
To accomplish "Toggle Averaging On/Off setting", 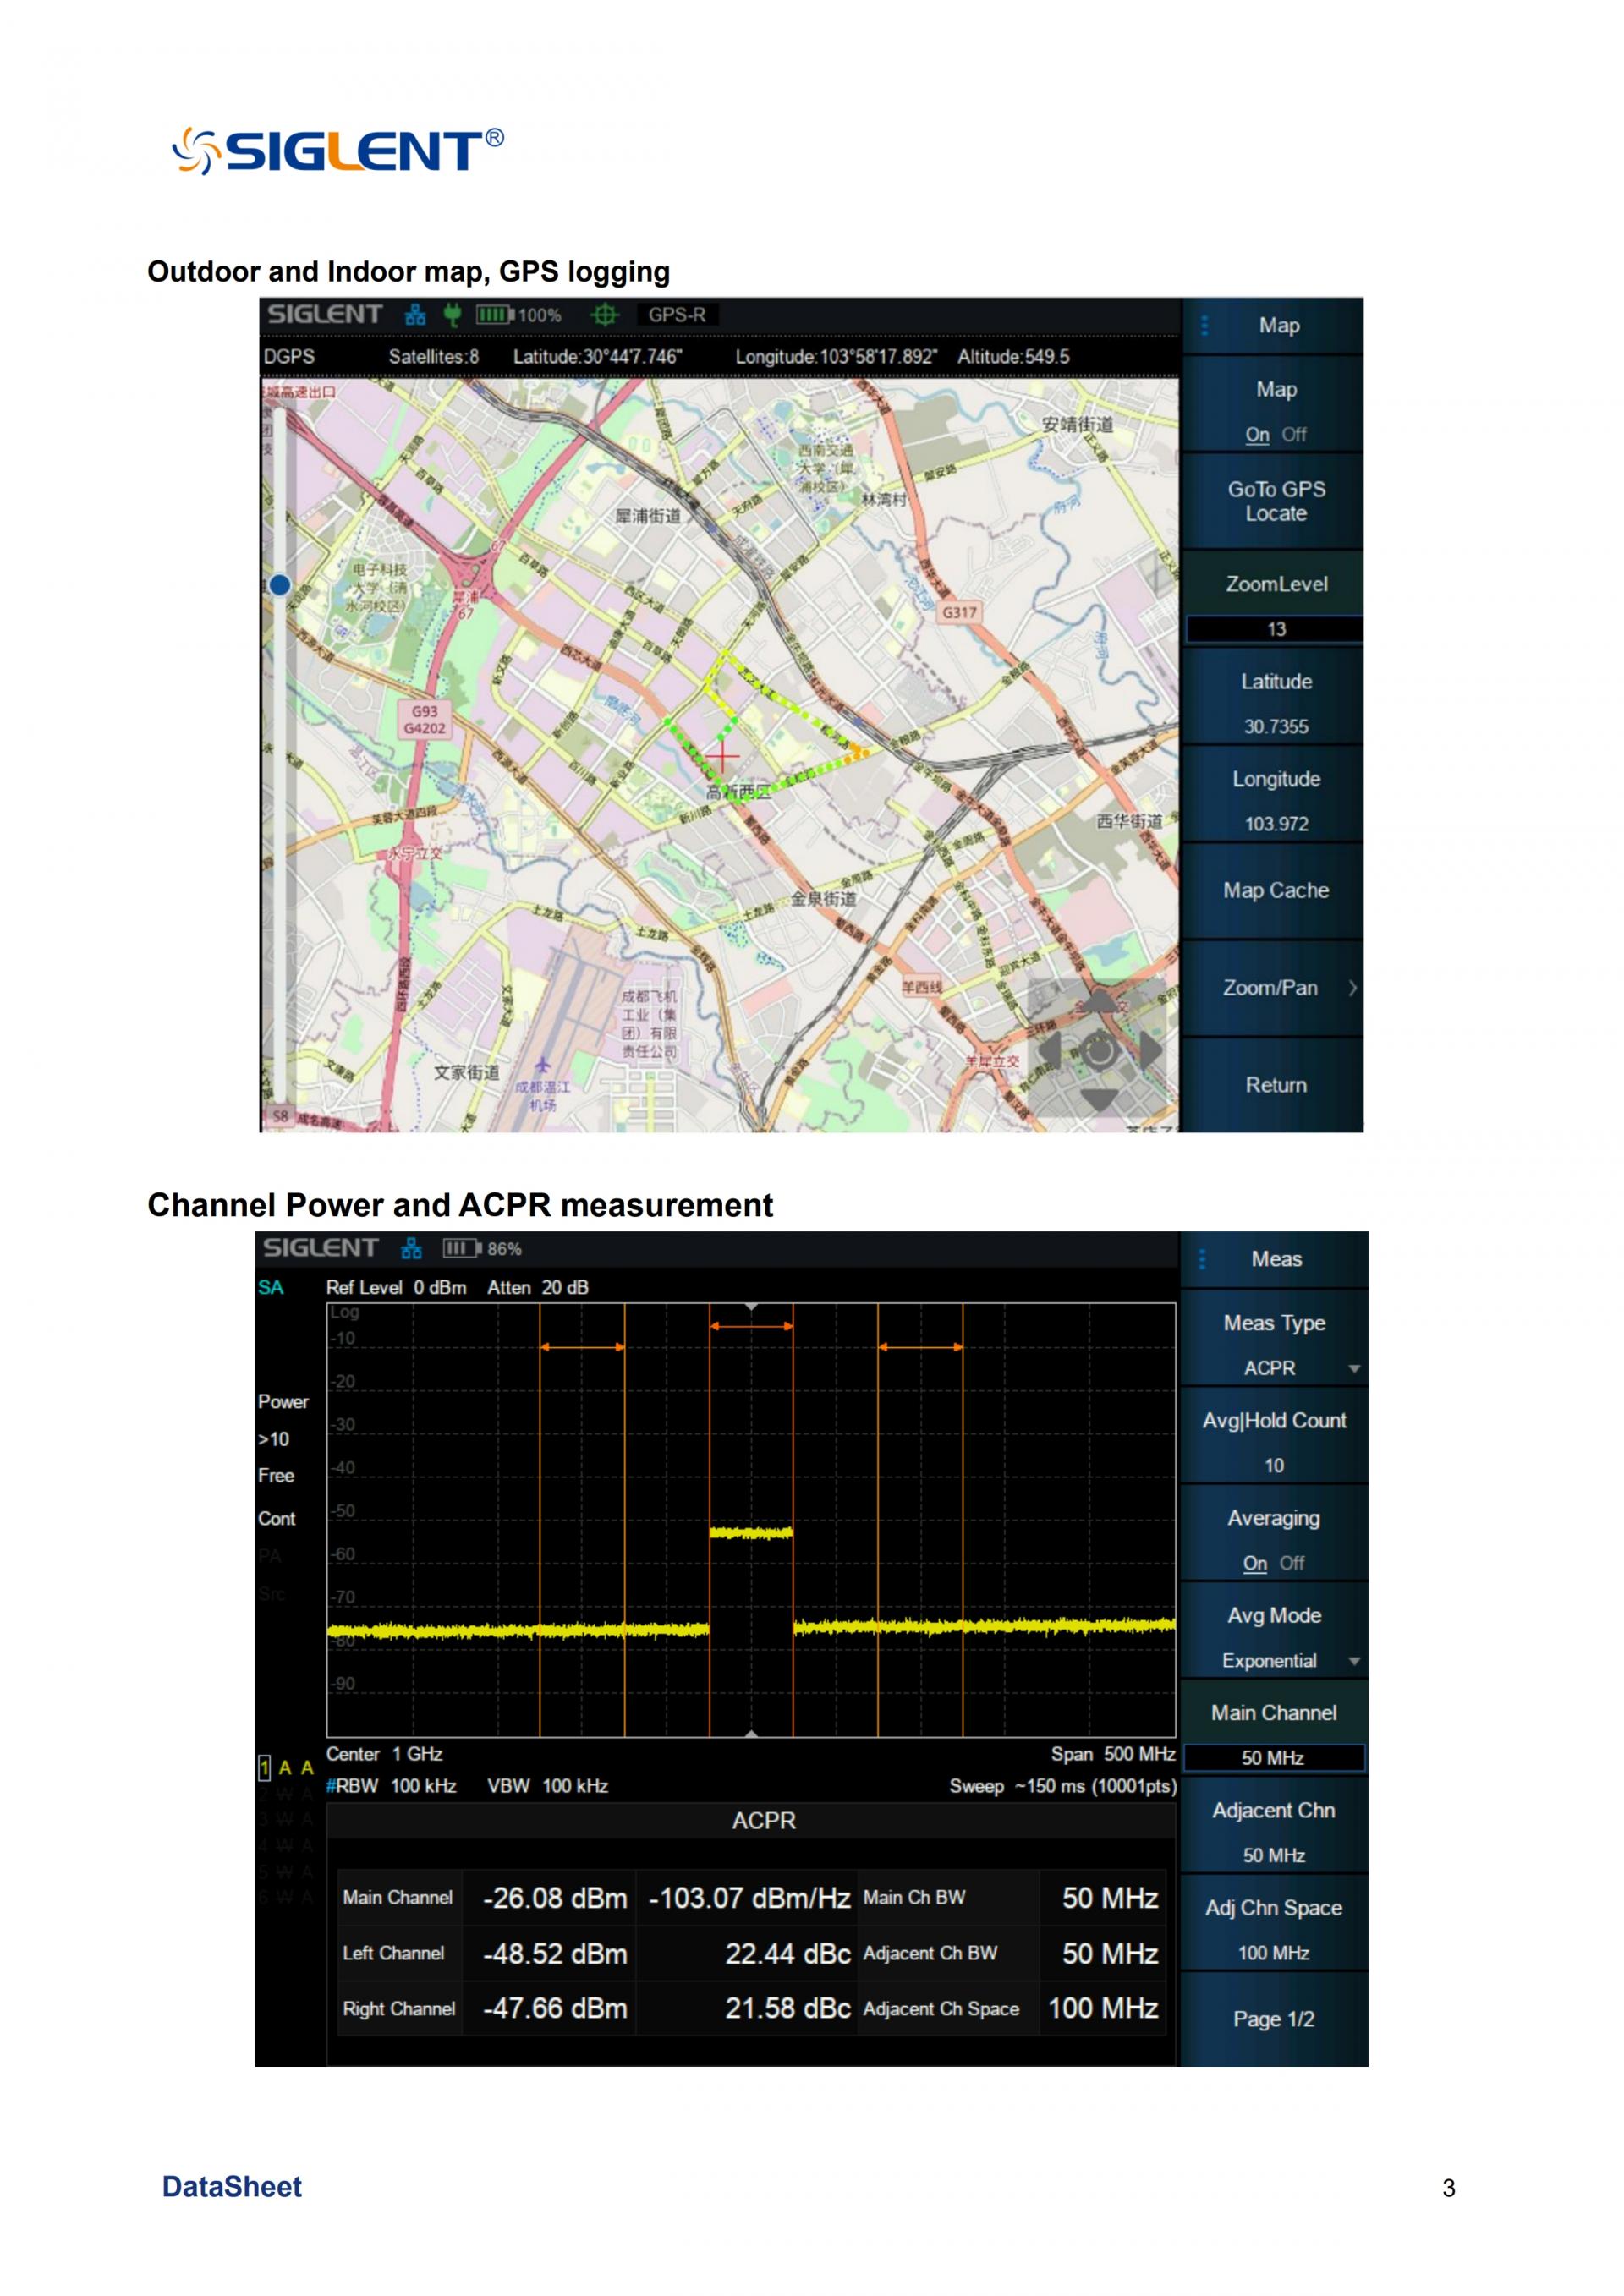I will [x=1273, y=1538].
